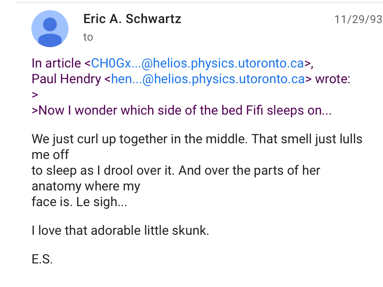Click the 'E.S.' signature
The image size is (383, 287).
pyautogui.click(x=42, y=259)
